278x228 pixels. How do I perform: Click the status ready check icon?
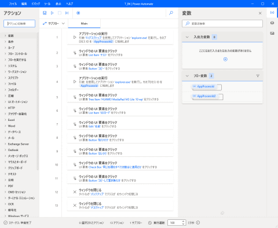tap(5, 223)
